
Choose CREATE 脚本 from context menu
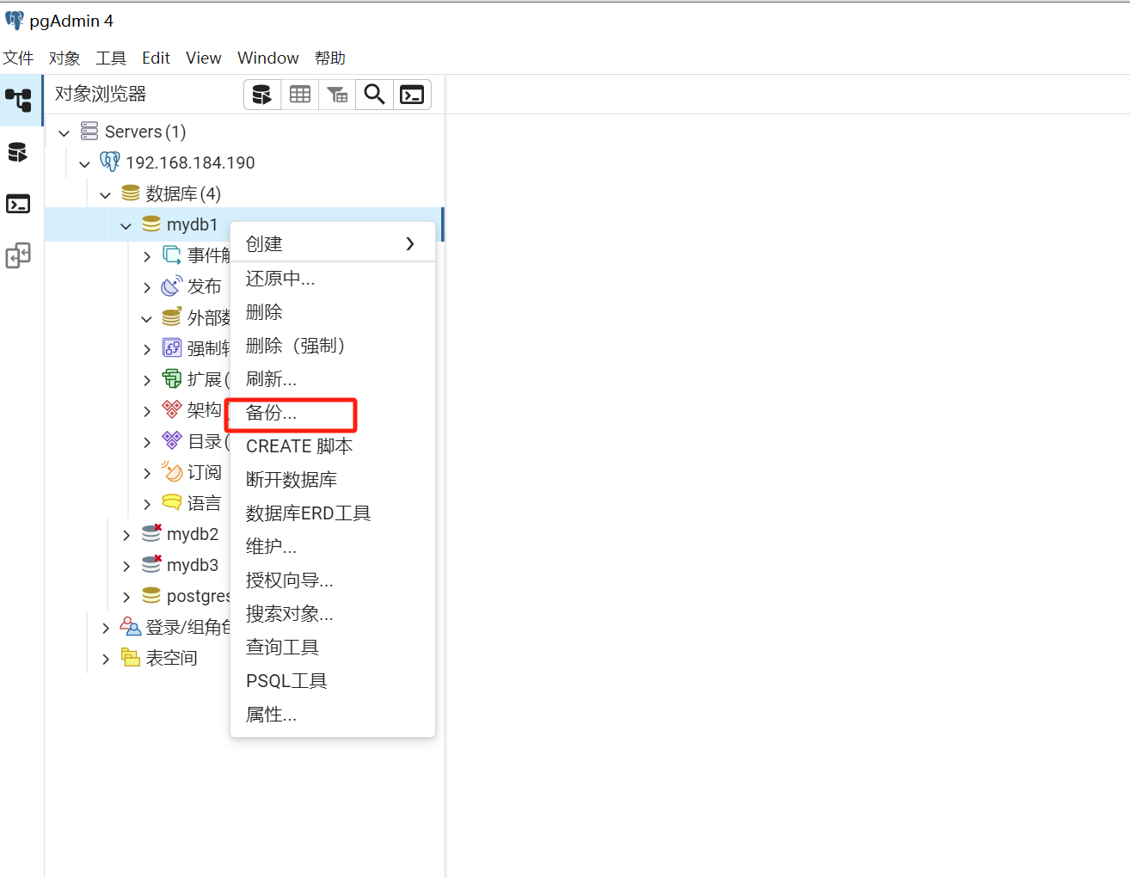coord(333,446)
